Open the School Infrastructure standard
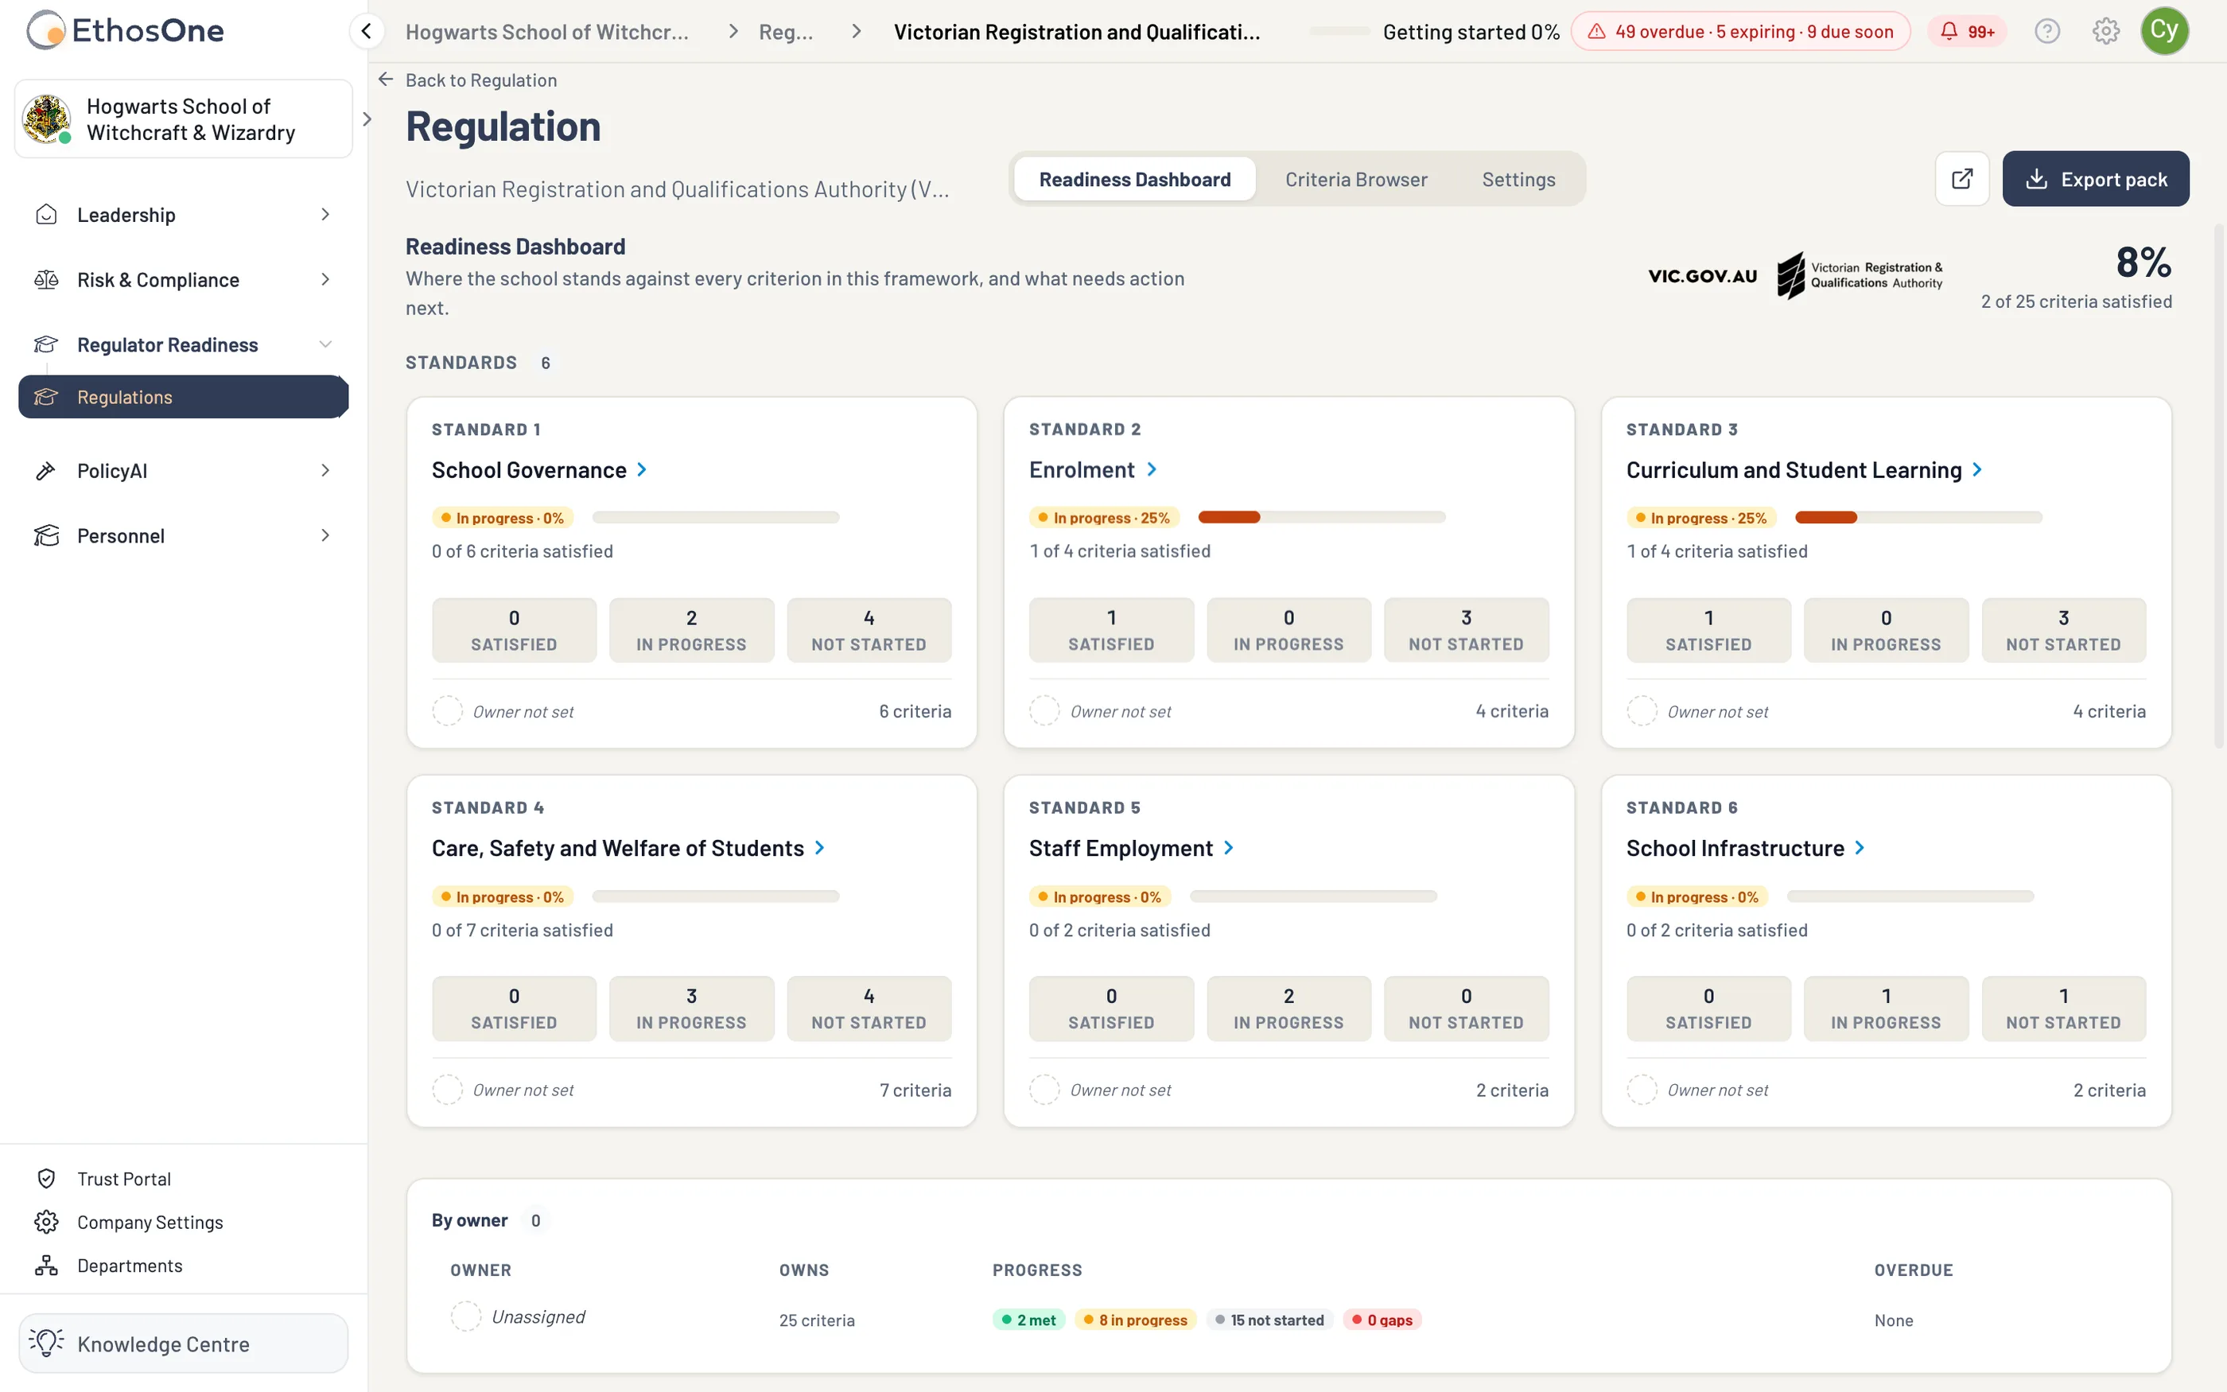Viewport: 2227px width, 1392px height. 1745,849
